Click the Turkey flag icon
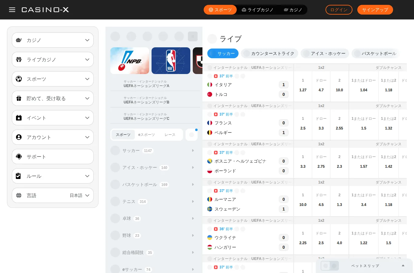 (x=210, y=94)
